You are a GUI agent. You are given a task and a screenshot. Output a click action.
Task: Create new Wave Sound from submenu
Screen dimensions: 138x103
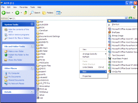pos(122,62)
